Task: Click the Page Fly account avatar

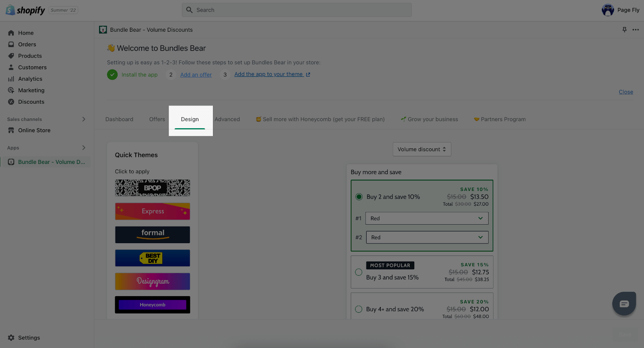Action: [608, 10]
